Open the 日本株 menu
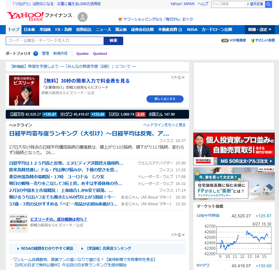Screen dimensions: 279x270 (30, 30)
